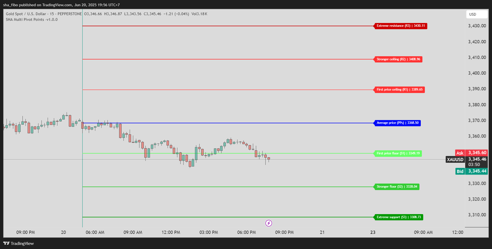This screenshot has width=492, height=249.
Task: Click the volume reading Vol3.18K
Action: [199, 14]
